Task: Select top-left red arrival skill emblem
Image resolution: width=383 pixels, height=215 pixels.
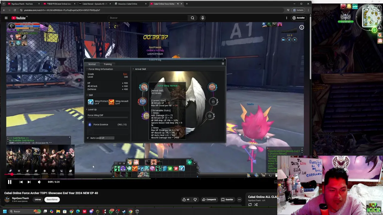Action: [x=144, y=87]
